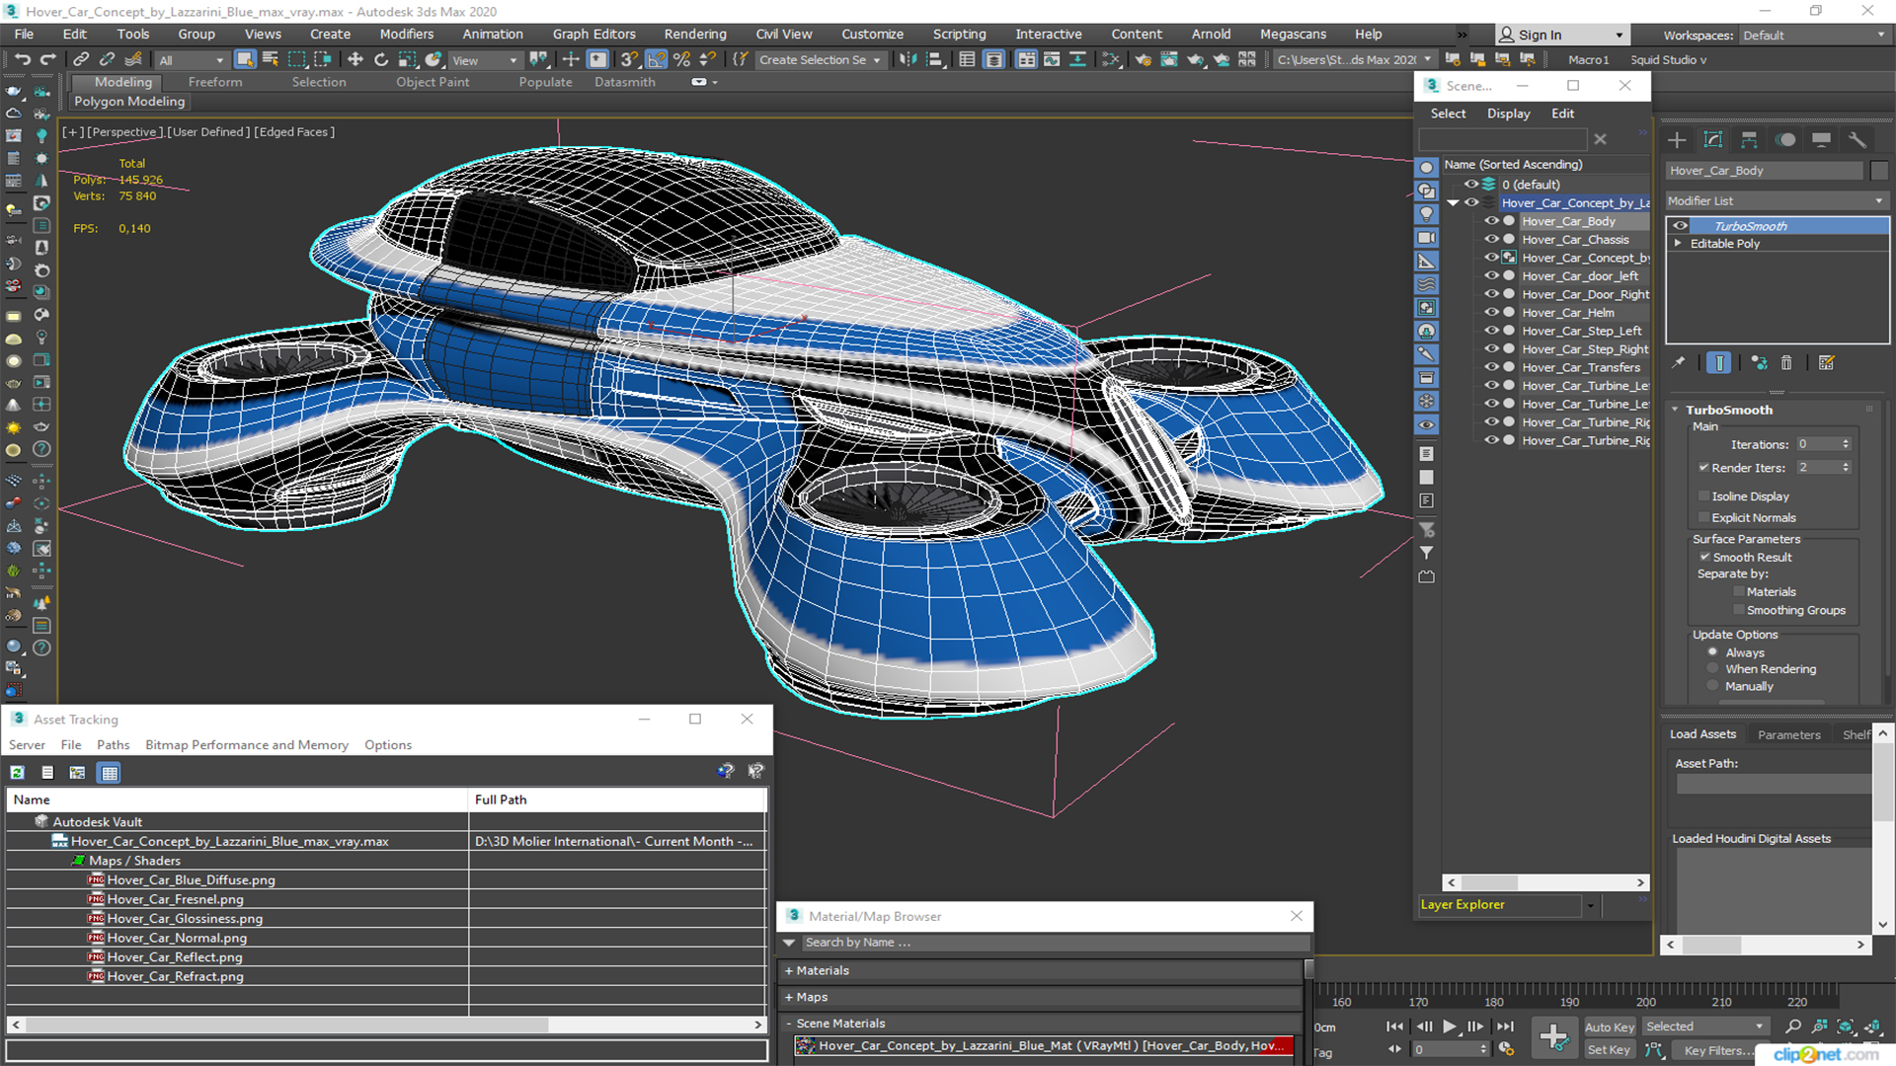Expand the Editable Poly stack entry

click(x=1678, y=244)
